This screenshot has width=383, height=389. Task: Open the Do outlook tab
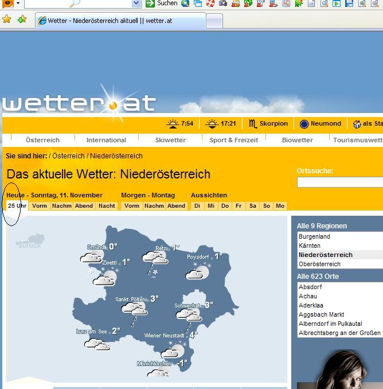click(225, 205)
